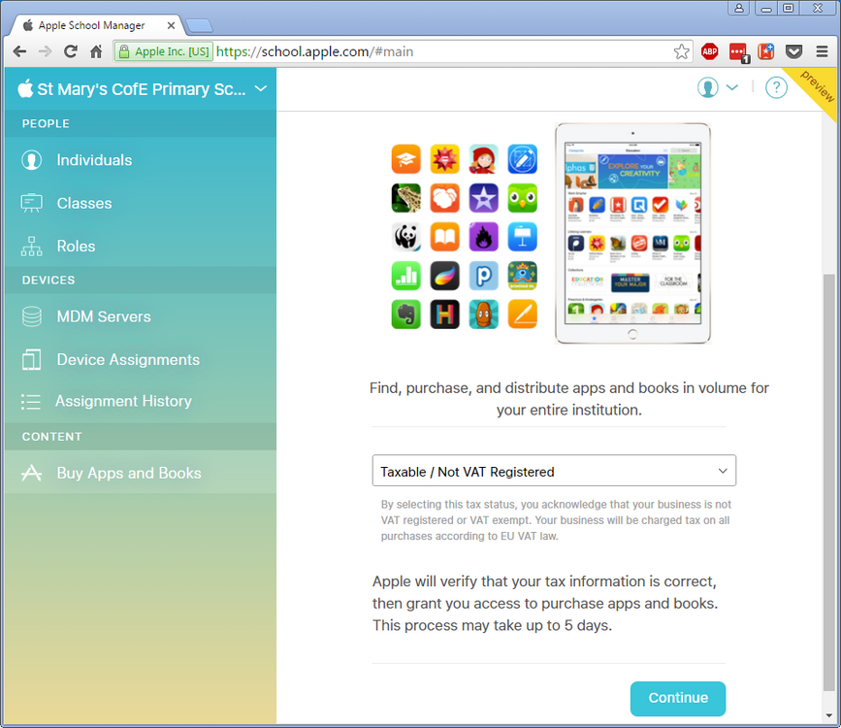Open MDM Servers
Viewport: 841px width, 728px height.
[x=141, y=316]
